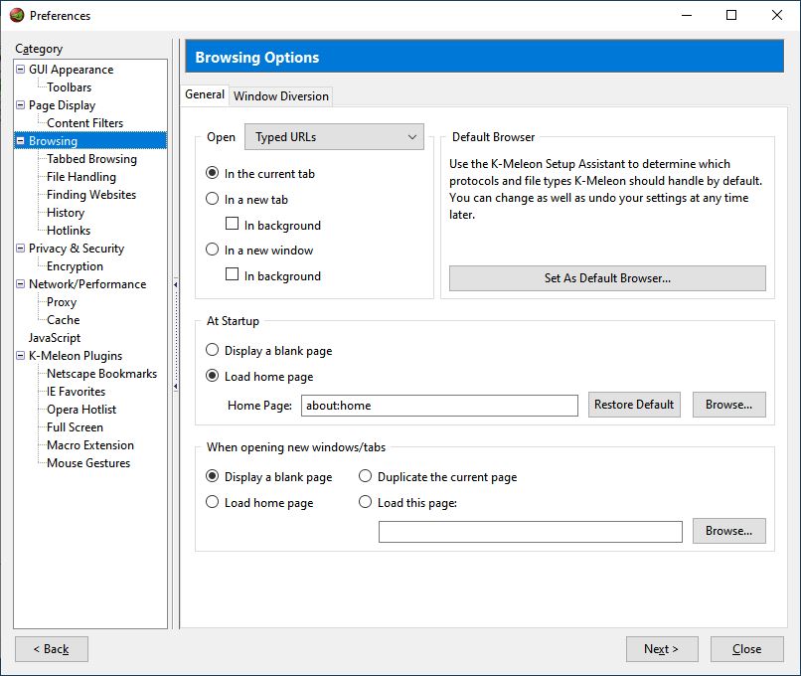Click the category panel splitter handle
Screen dimensions: 801x676
coord(176,335)
